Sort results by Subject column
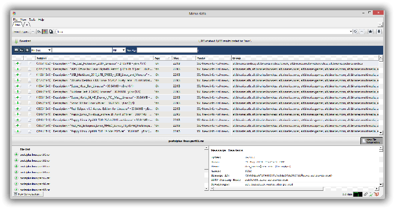 click(x=94, y=58)
